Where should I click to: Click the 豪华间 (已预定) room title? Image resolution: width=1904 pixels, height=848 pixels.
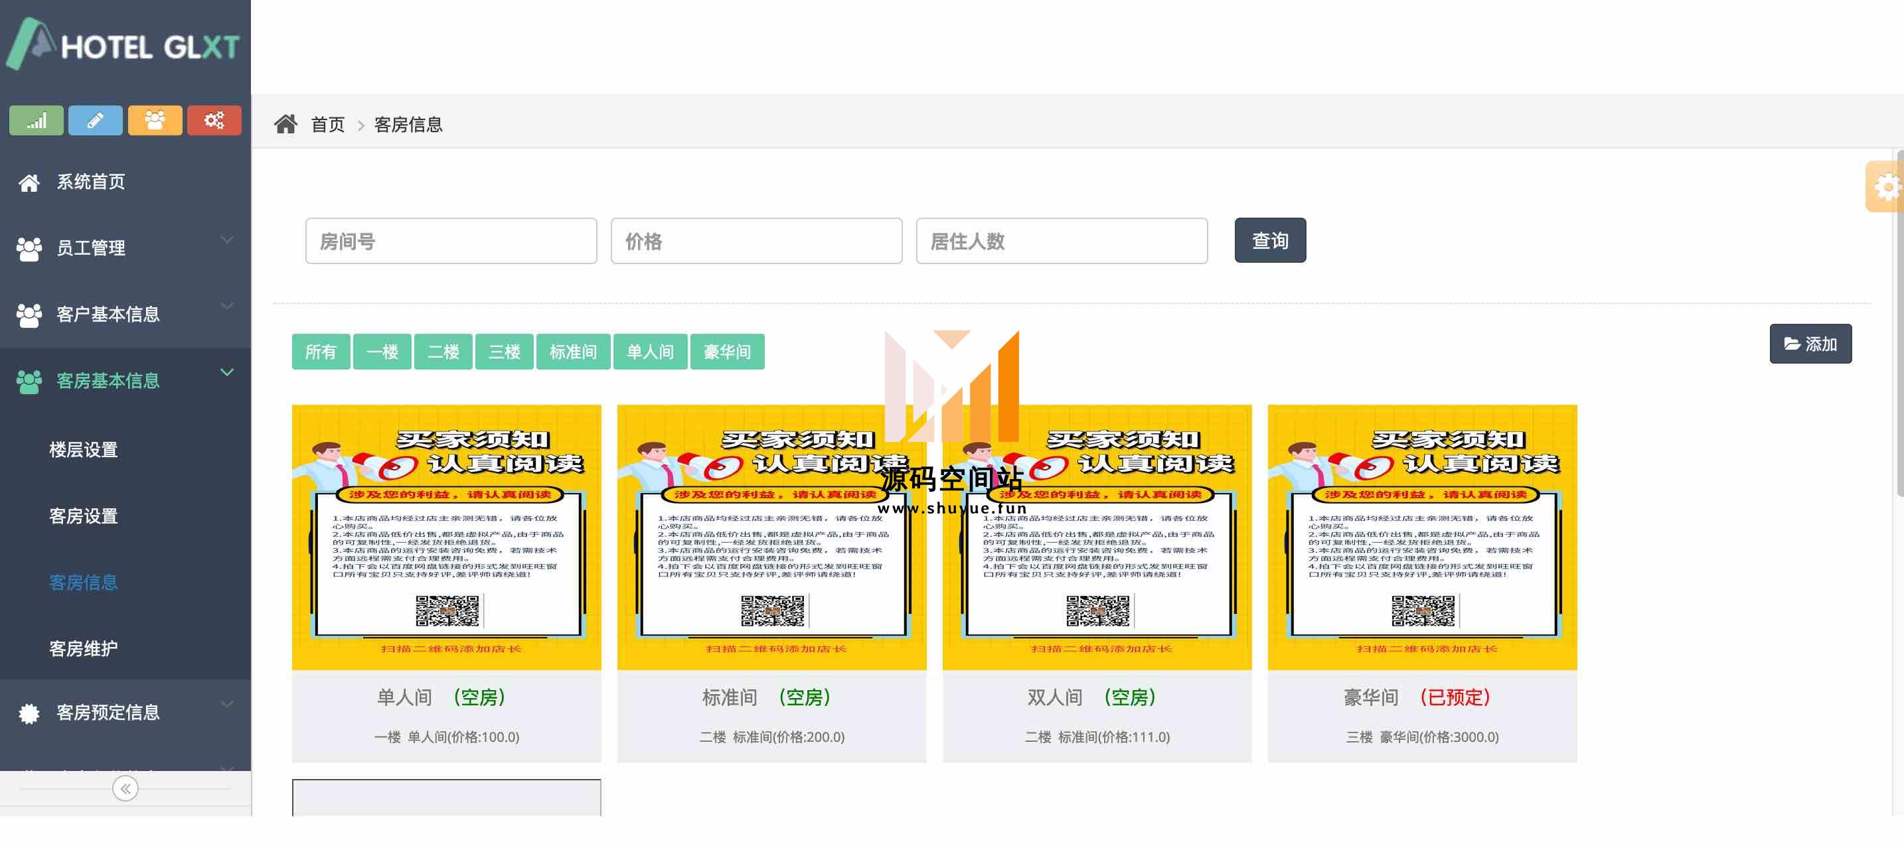(x=1417, y=697)
